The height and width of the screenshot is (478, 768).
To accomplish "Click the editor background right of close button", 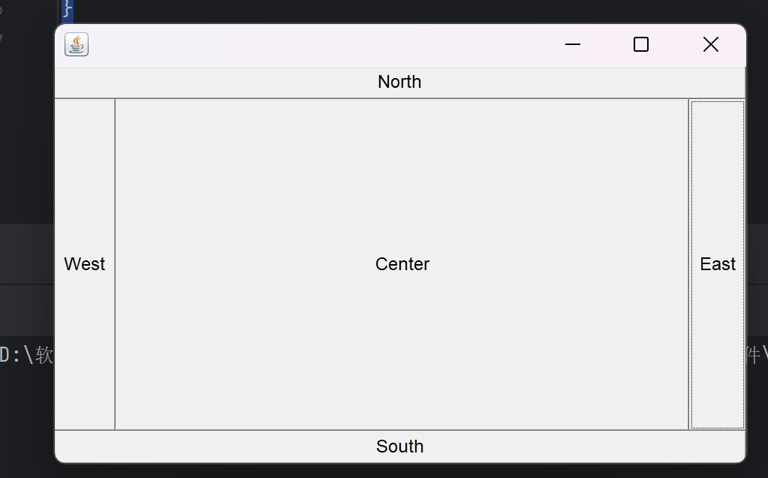I will [x=757, y=113].
